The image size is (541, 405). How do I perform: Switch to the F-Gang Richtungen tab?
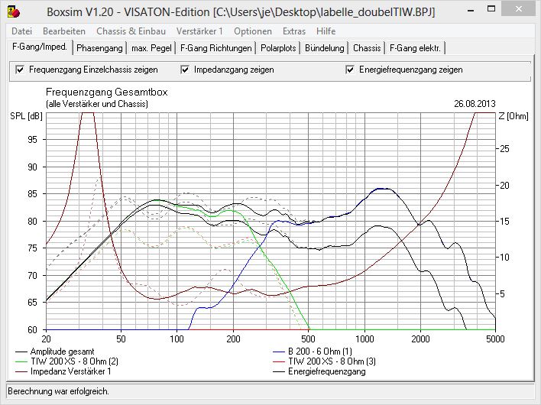(x=216, y=48)
